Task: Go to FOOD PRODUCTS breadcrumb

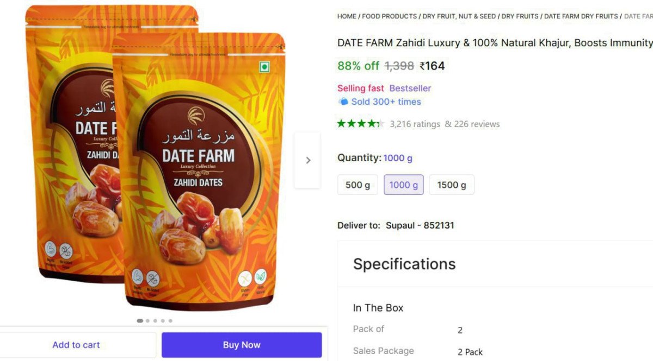Action: pos(390,16)
